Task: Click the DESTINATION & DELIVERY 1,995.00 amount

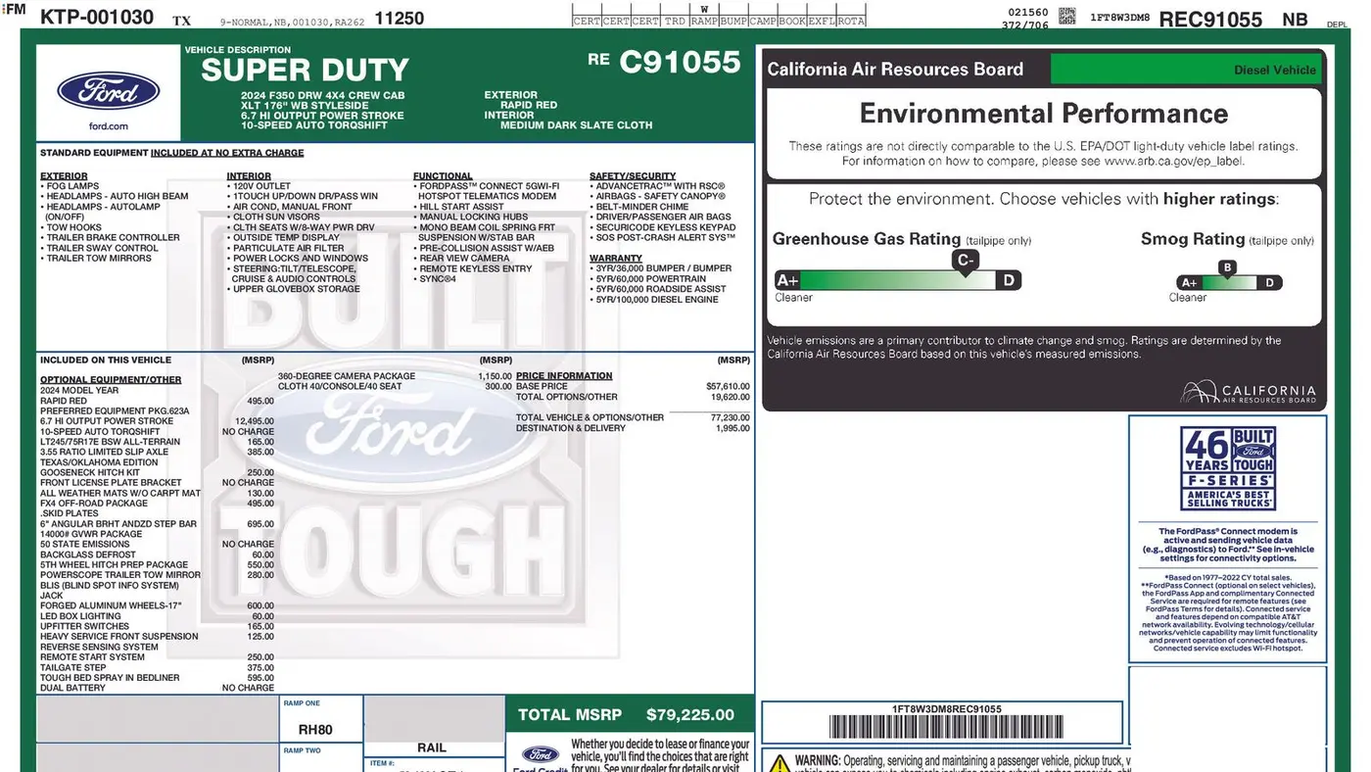Action: (x=733, y=428)
